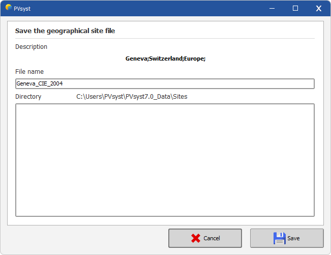Click the PVsyst app icon in title bar
Screen dimensions: 331x255
[x=9, y=8]
